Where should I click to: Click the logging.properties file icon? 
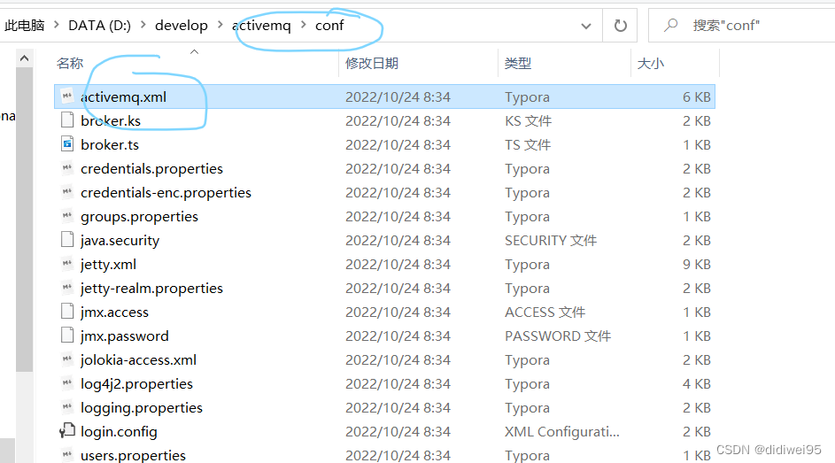pyautogui.click(x=67, y=407)
